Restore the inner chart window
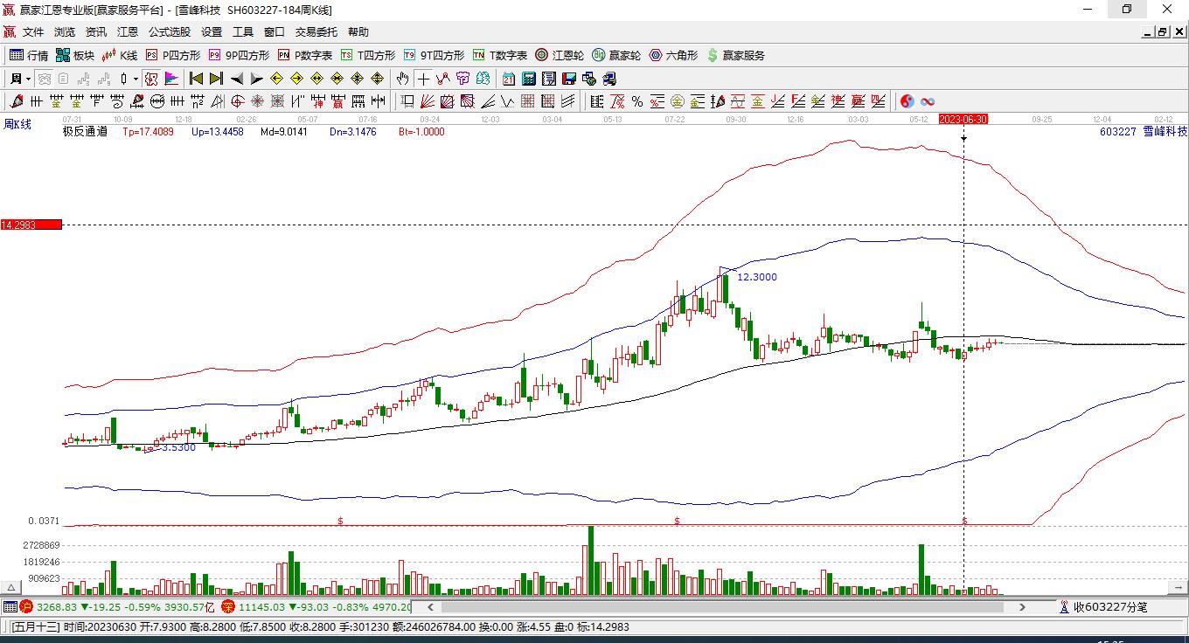This screenshot has height=643, width=1189. [x=1163, y=32]
